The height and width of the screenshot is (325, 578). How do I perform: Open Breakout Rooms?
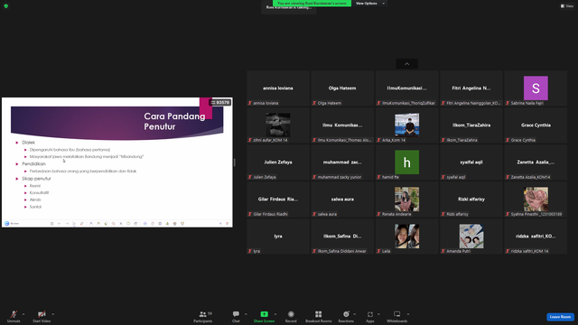tap(319, 316)
